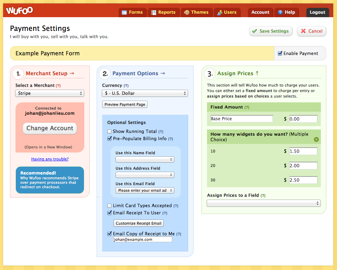Viewport: 337px width, 270px height.
Task: Go to the Users tab
Action: [x=227, y=12]
